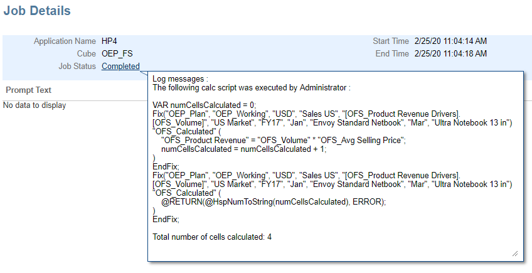Click the Job Details page heading
Image resolution: width=532 pixels, height=273 pixels.
coord(37,11)
